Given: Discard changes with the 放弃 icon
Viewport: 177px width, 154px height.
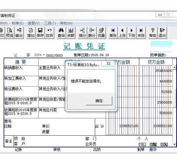Looking at the screenshot, I should pos(50,33).
